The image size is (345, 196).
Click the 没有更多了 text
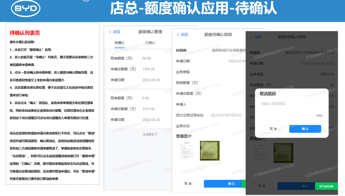pos(150,134)
